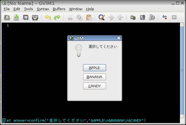Open the Tools menu
Screen dimensions: 186x125
pos(28,9)
